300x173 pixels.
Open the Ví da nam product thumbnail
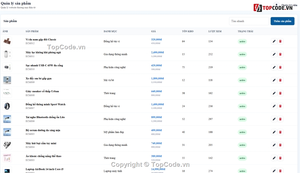[x=7, y=41]
